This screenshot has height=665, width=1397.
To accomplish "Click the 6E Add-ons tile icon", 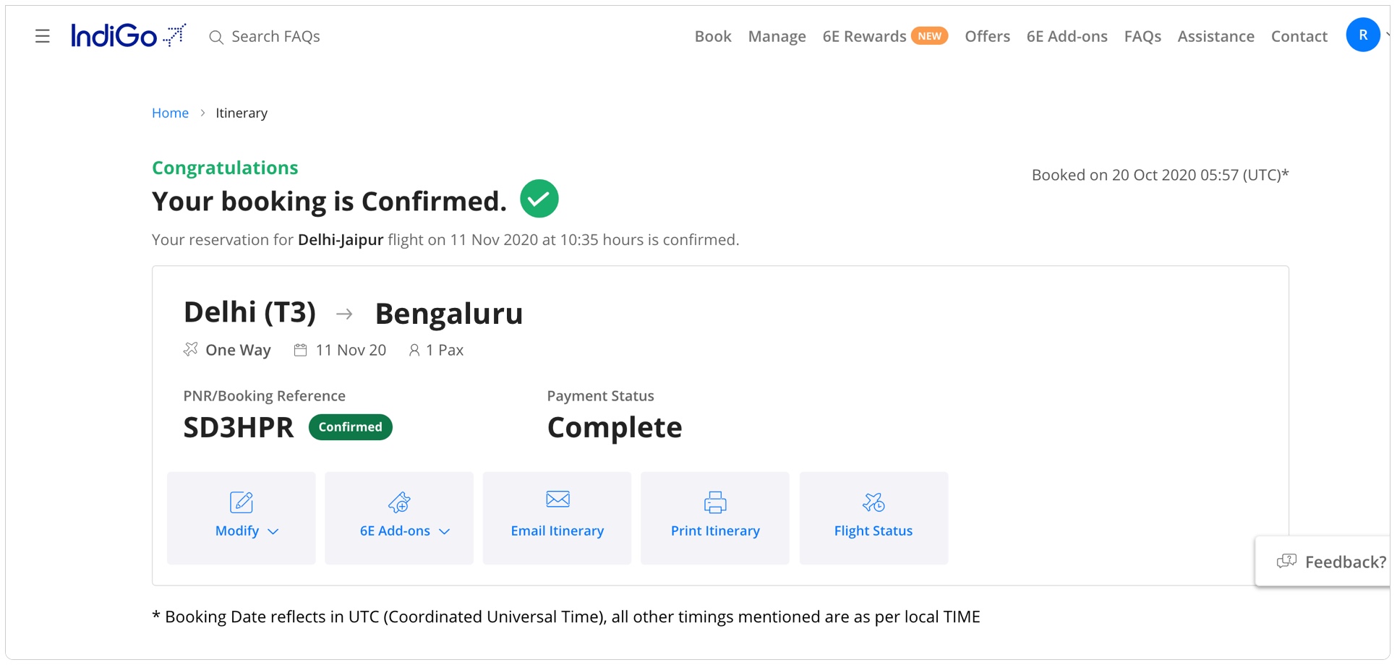I will (x=399, y=502).
